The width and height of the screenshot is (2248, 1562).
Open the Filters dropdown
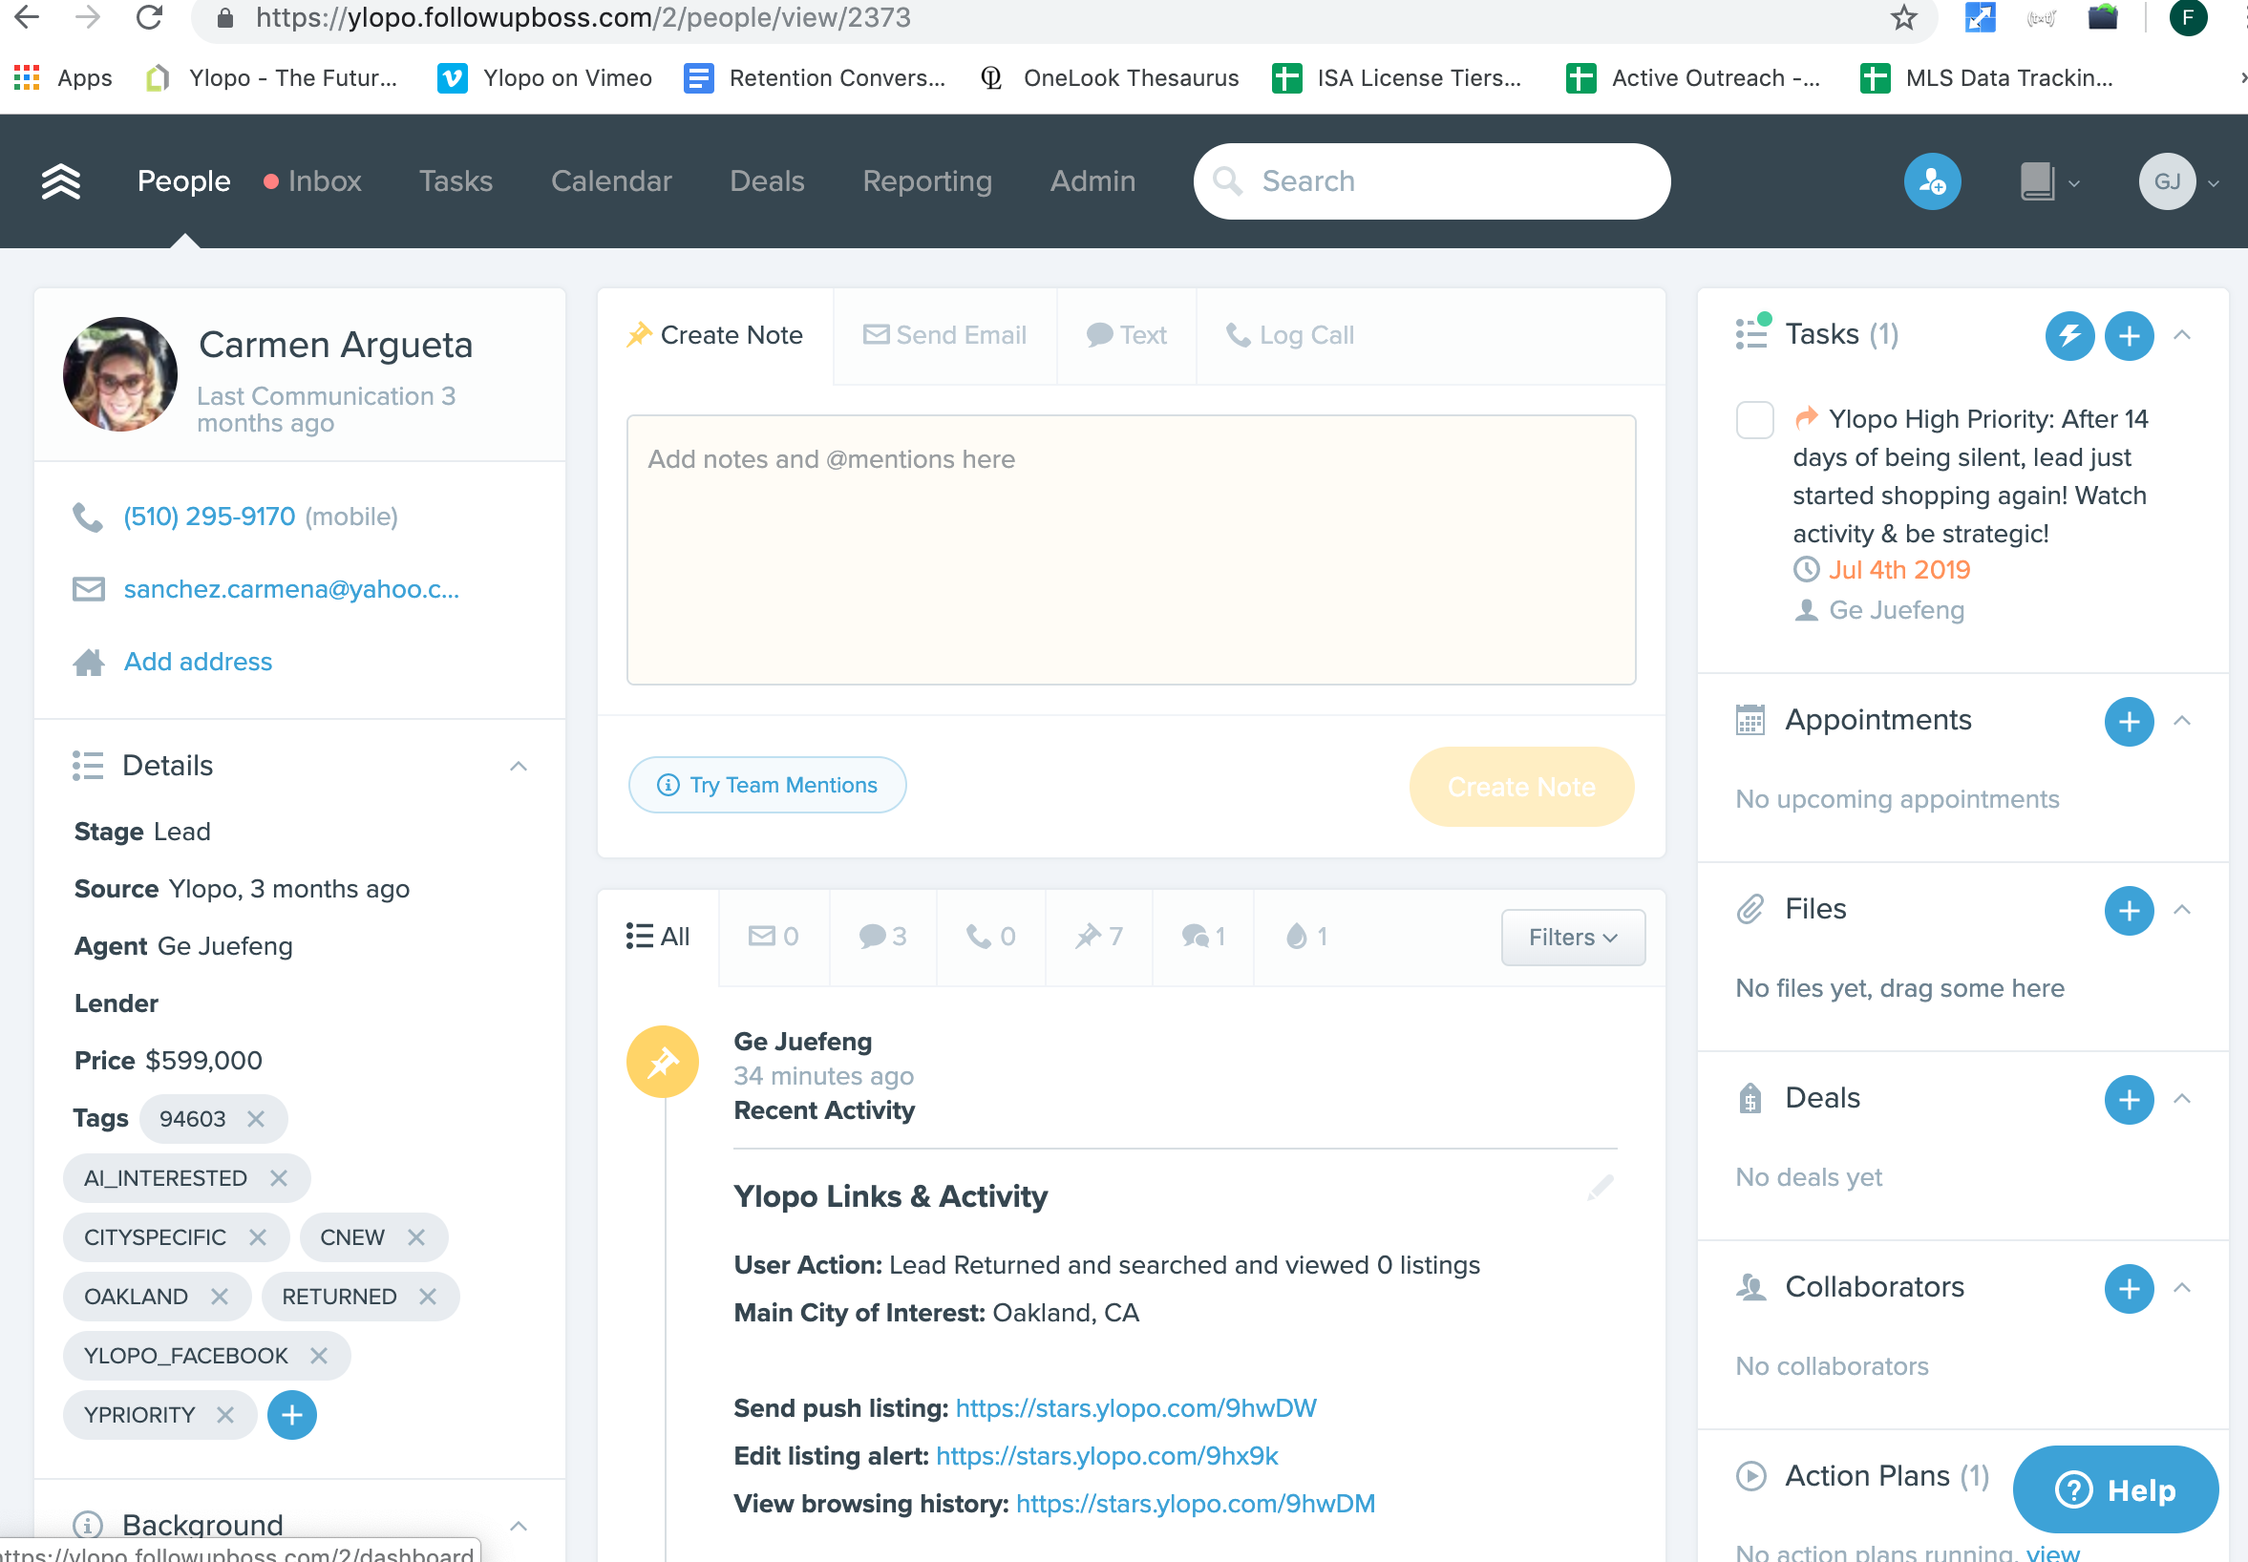(1572, 937)
